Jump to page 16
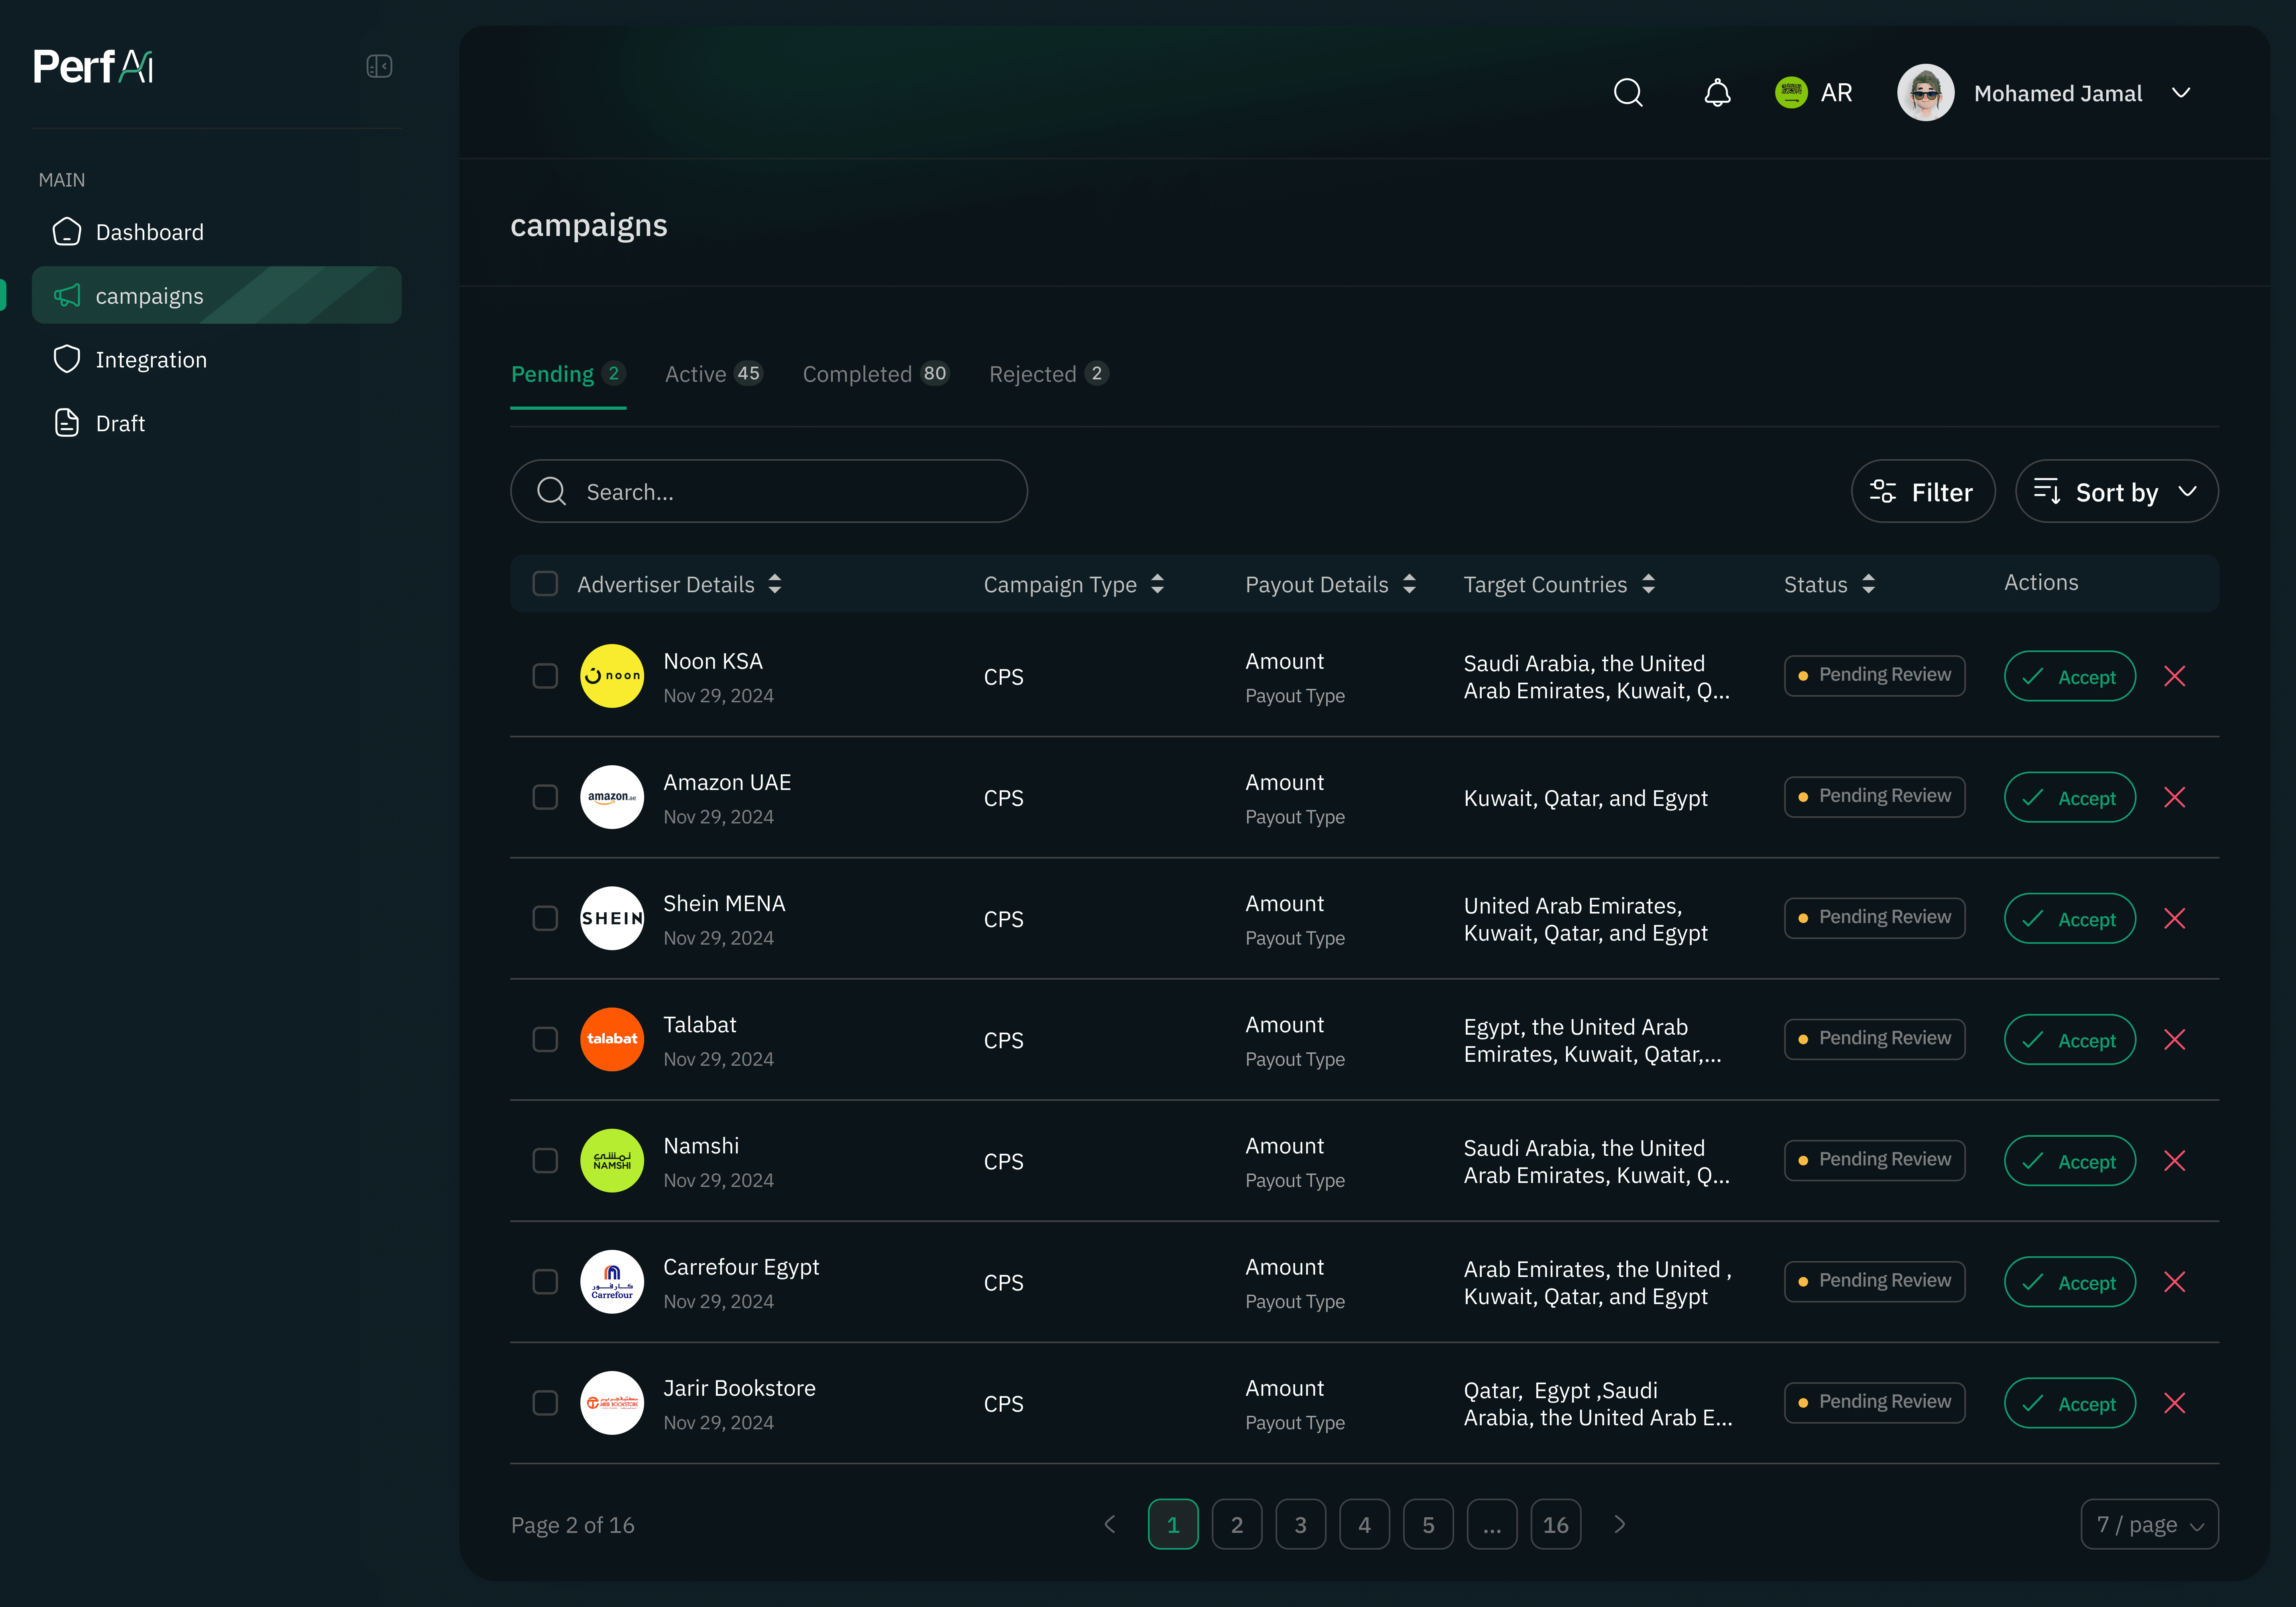The width and height of the screenshot is (2296, 1607). [x=1556, y=1524]
